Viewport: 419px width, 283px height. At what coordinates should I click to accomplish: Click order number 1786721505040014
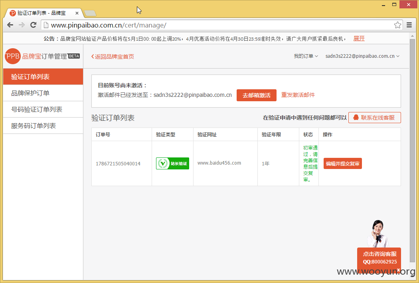coord(118,164)
